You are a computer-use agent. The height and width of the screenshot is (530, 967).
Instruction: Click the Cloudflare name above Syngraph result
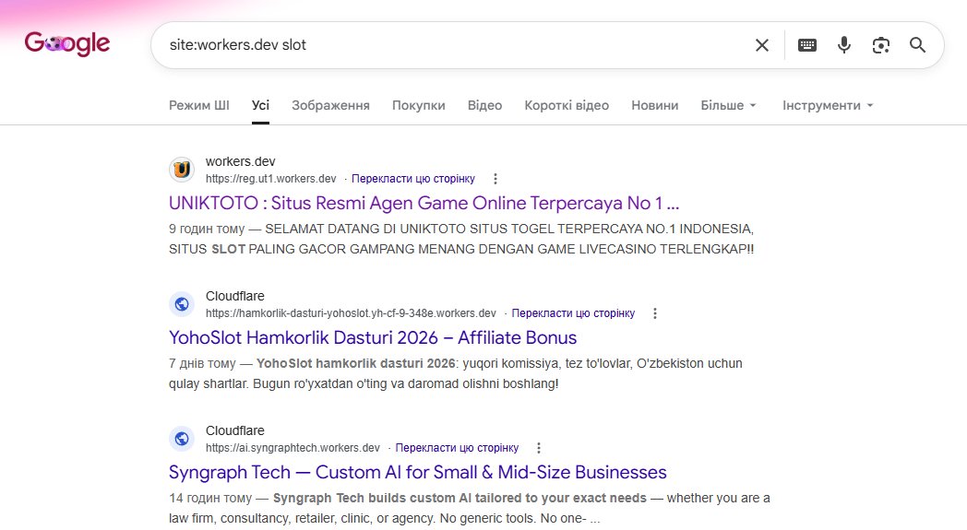click(235, 430)
